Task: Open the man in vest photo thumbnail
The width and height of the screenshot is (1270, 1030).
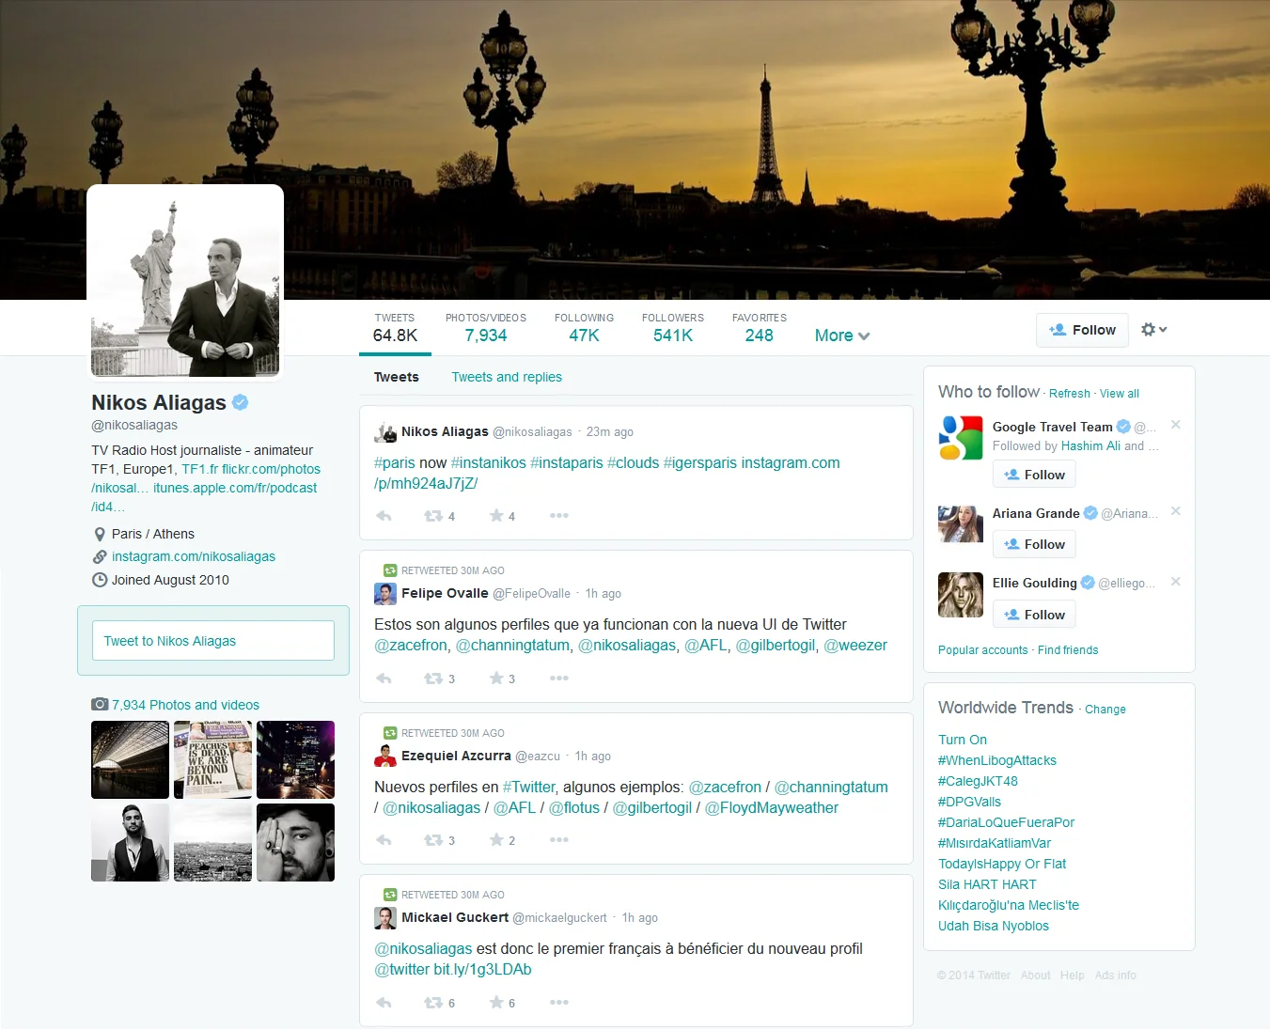Action: 130,842
